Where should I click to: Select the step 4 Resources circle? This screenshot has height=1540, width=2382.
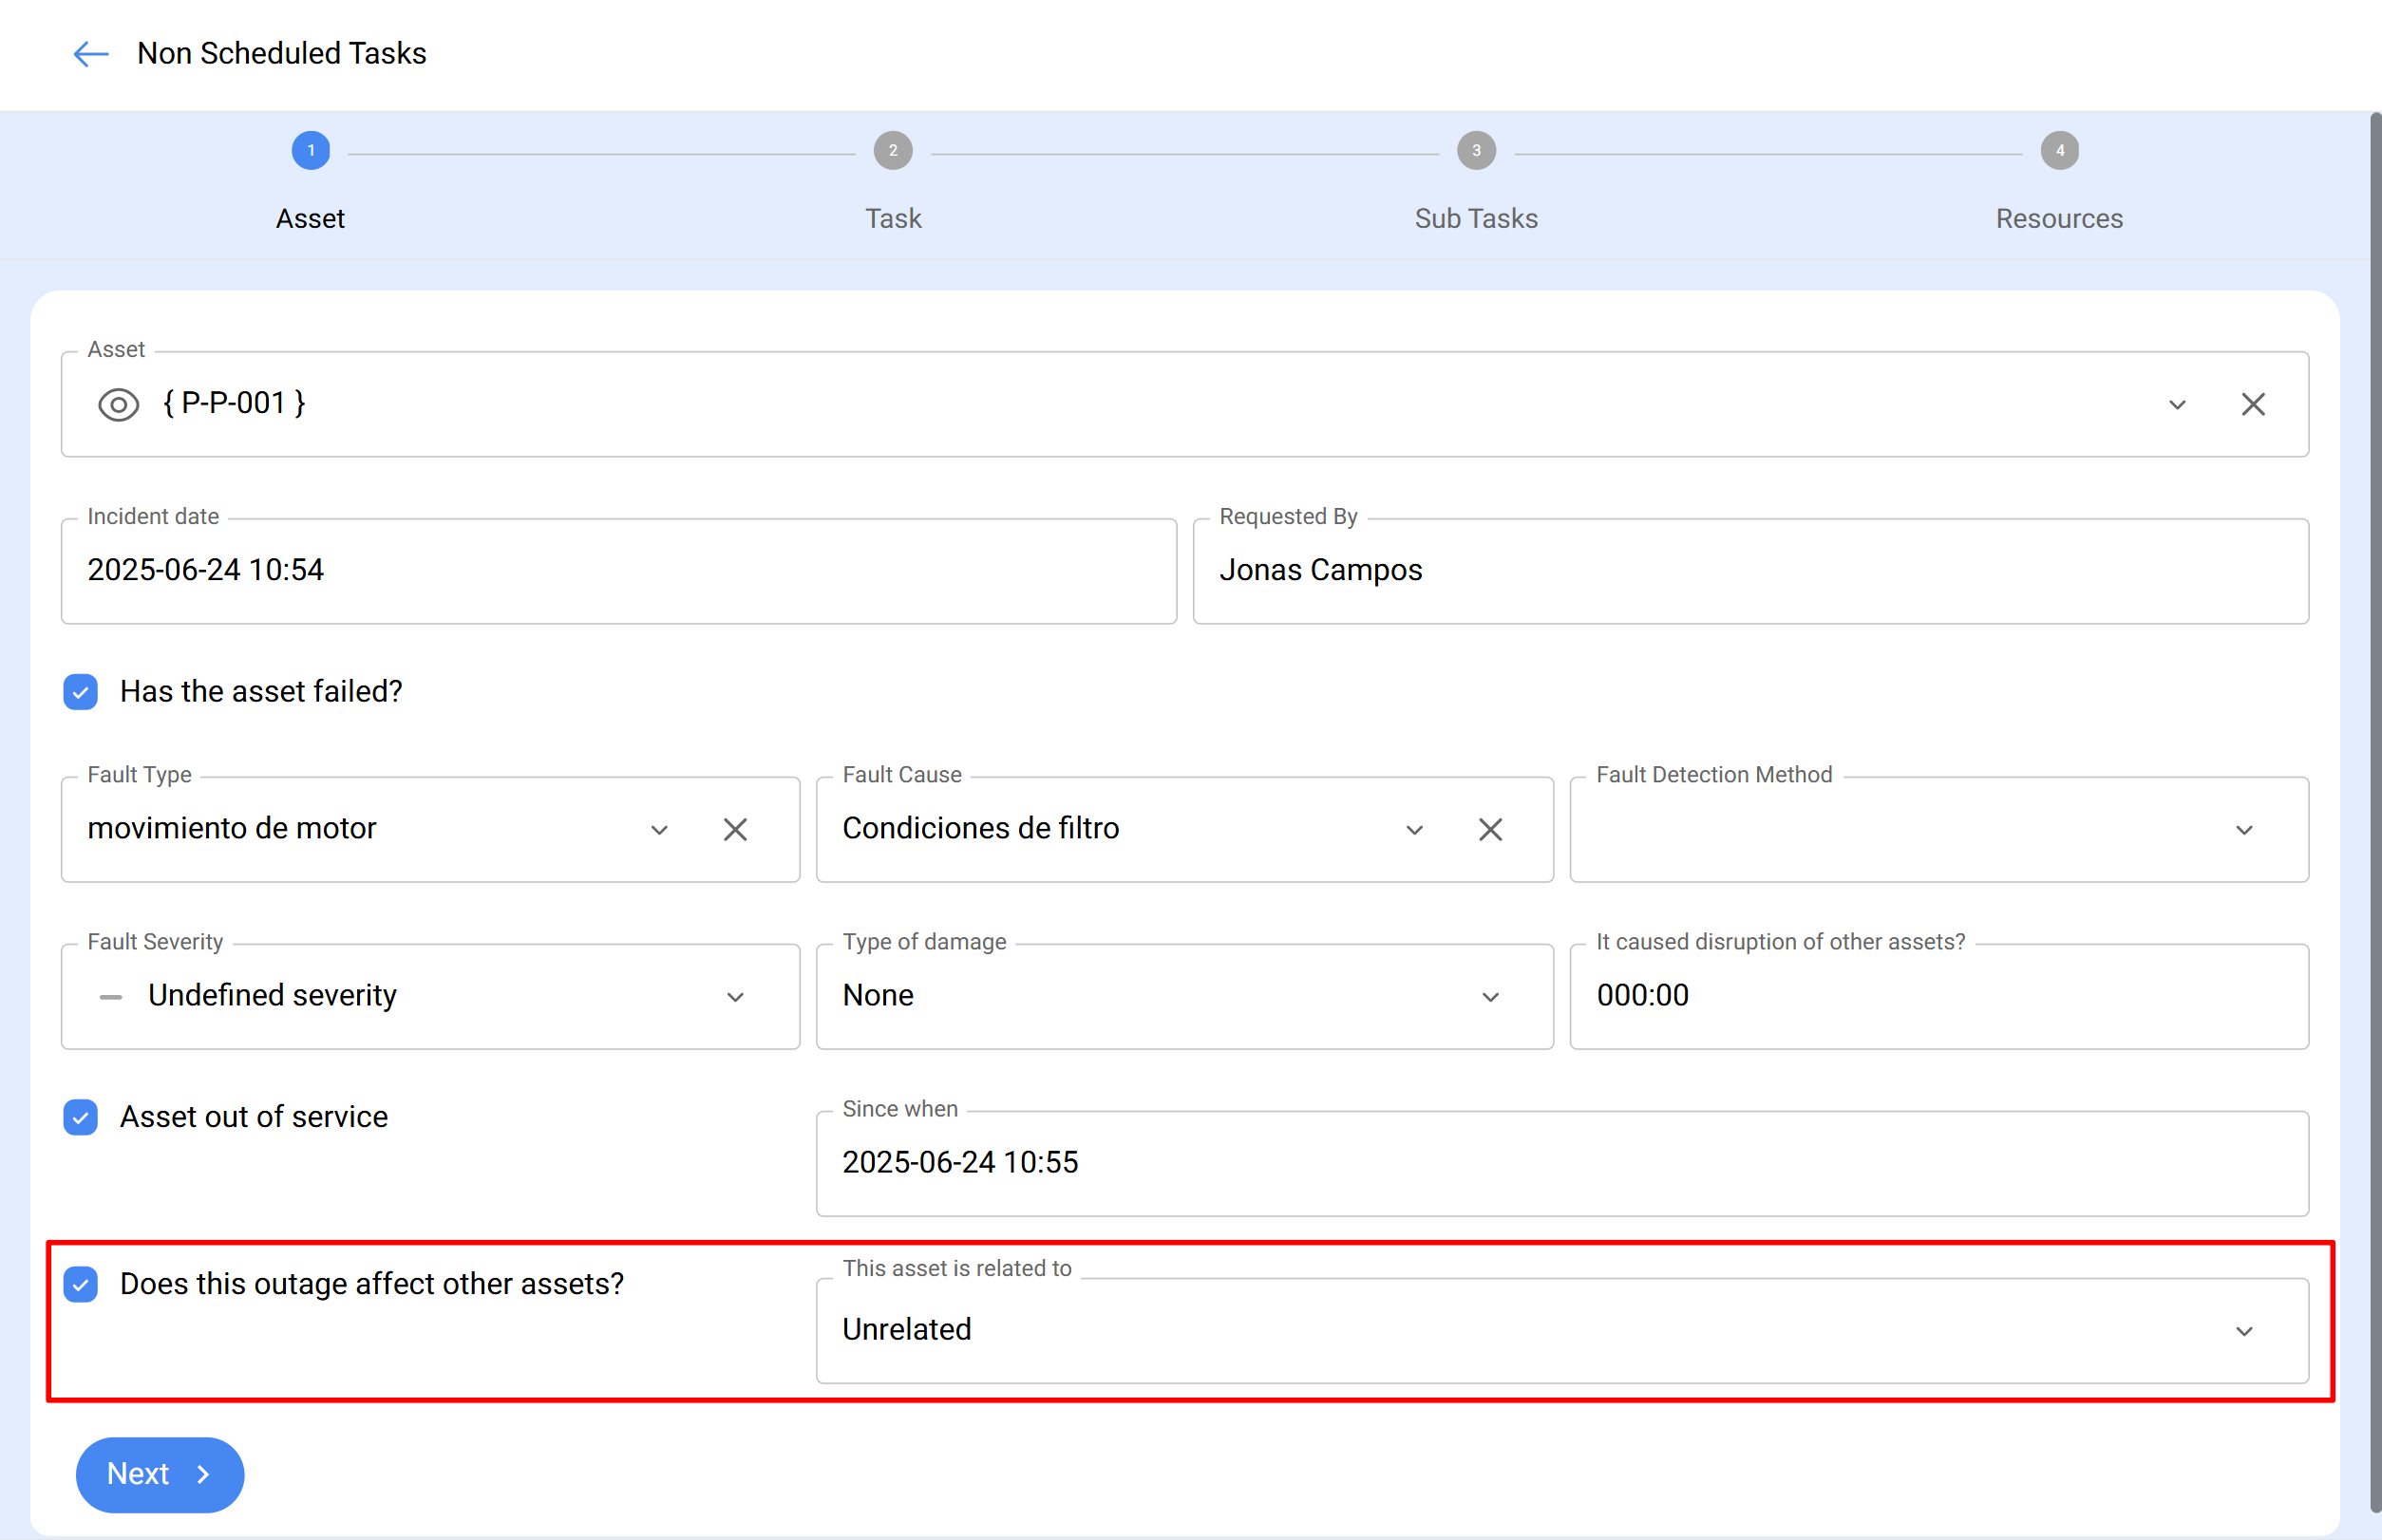coord(2059,150)
